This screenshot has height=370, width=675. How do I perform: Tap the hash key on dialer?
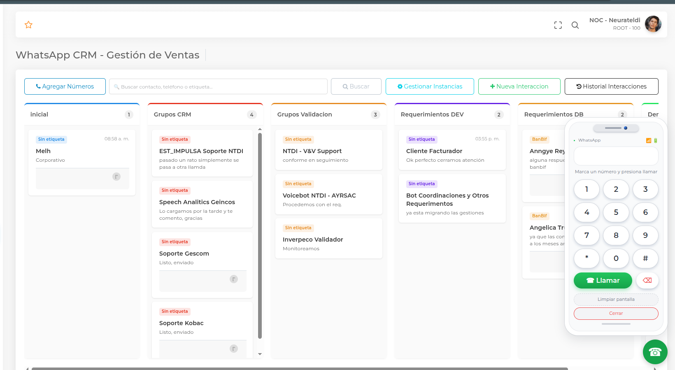coord(645,258)
